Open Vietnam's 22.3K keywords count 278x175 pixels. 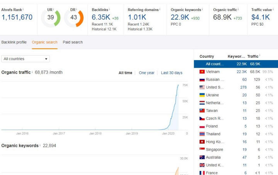click(241, 72)
